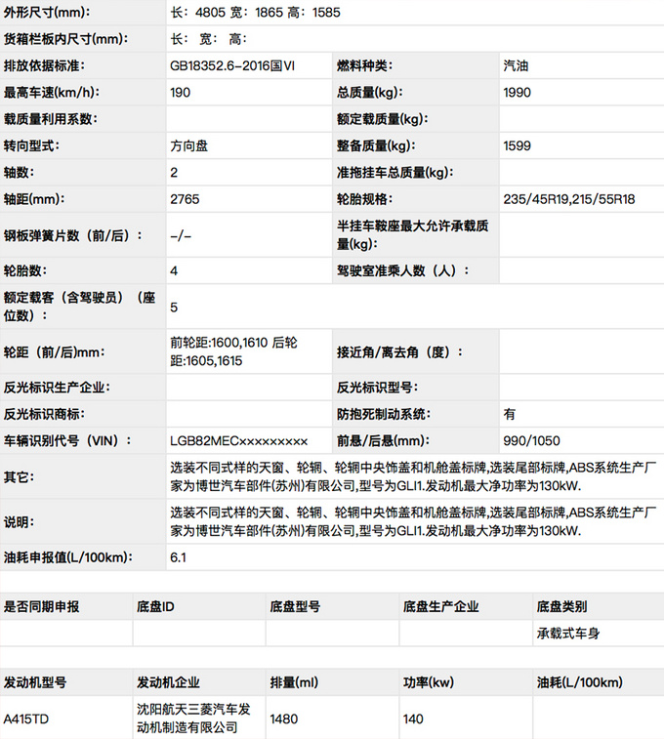Select the wheelbase value 2765

tap(185, 199)
